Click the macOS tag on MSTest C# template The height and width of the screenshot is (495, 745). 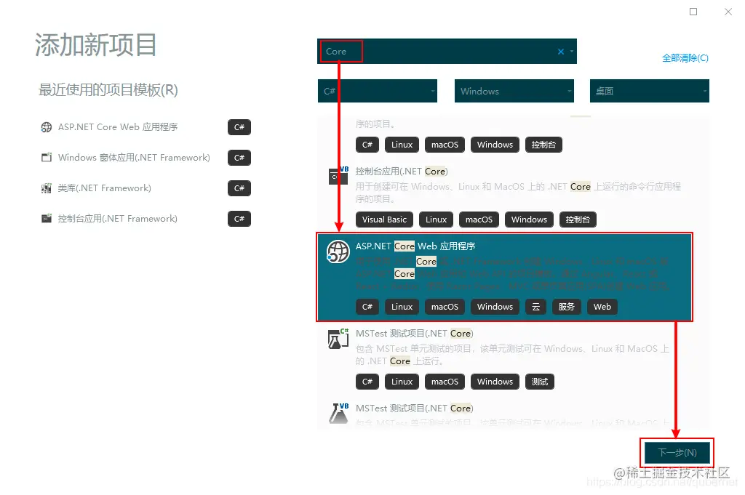(445, 382)
